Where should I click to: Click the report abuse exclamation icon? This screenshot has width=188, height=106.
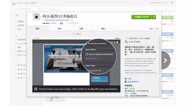click(126, 82)
